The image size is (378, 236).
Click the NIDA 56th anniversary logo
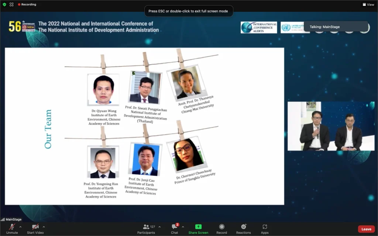point(22,26)
